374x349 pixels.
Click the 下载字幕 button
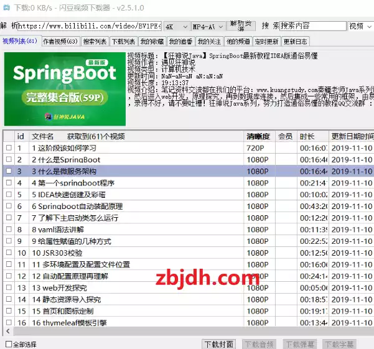tap(339, 344)
